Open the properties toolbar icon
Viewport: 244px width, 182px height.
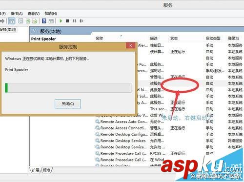pos(20,21)
